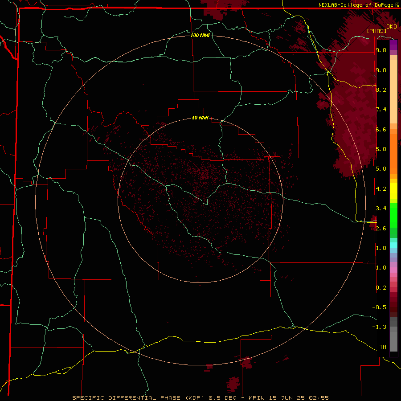This screenshot has width=401, height=401.
Task: Click the SPECIFIC DIFFERENTIAL PHASE (KDP) caption
Action: coord(139,398)
